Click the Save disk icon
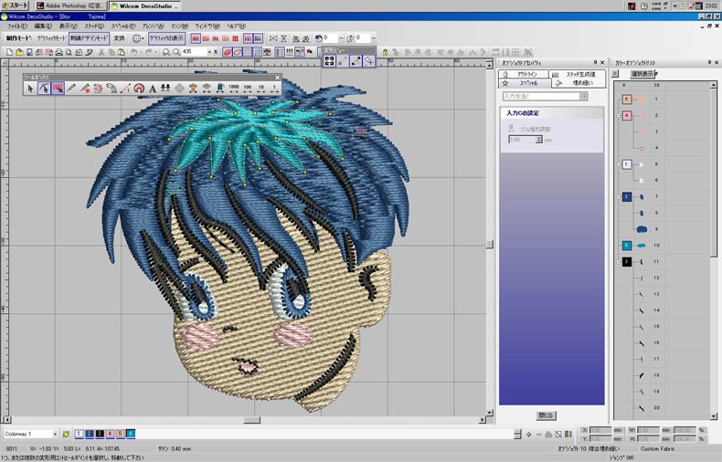This screenshot has height=462, width=722. 29,52
